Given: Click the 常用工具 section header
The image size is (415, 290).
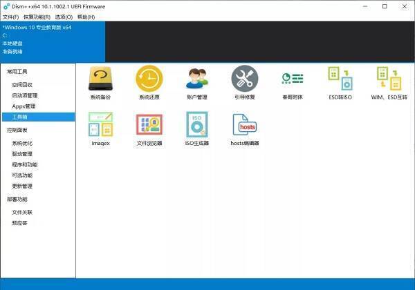Looking at the screenshot, I should 17,71.
